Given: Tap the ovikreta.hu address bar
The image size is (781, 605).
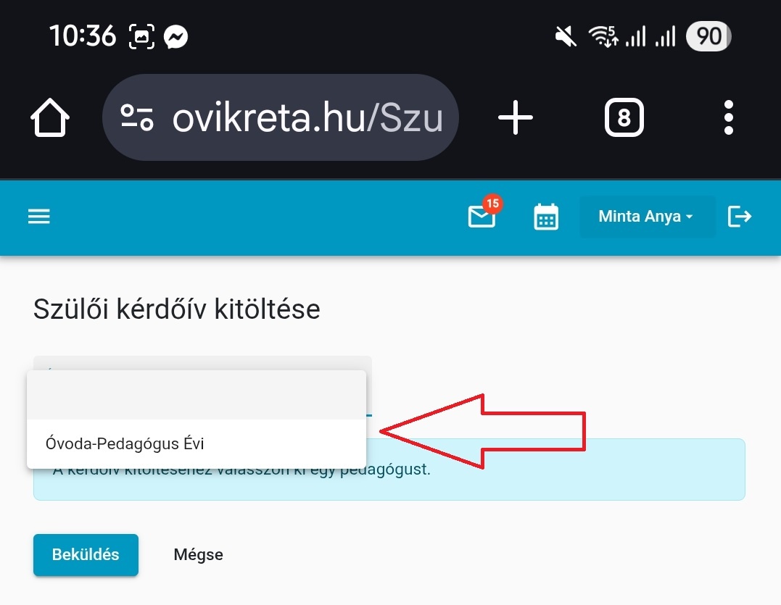Looking at the screenshot, I should 281,117.
